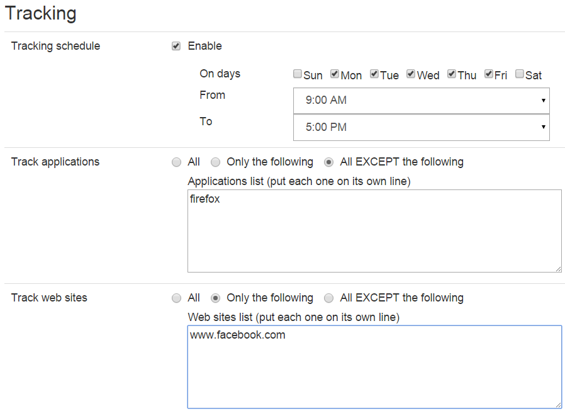Uncheck the Mon day checkbox
Image resolution: width=565 pixels, height=411 pixels.
tap(335, 74)
